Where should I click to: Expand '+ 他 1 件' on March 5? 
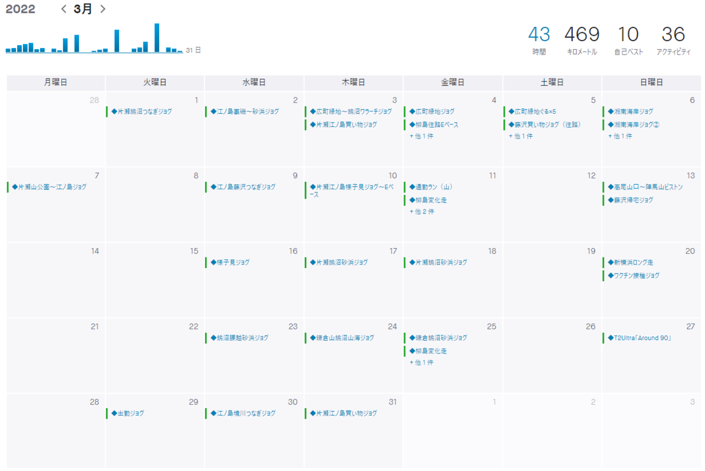(521, 136)
